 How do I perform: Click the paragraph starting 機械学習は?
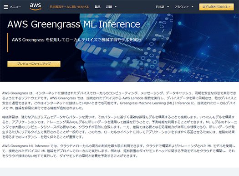119,127
